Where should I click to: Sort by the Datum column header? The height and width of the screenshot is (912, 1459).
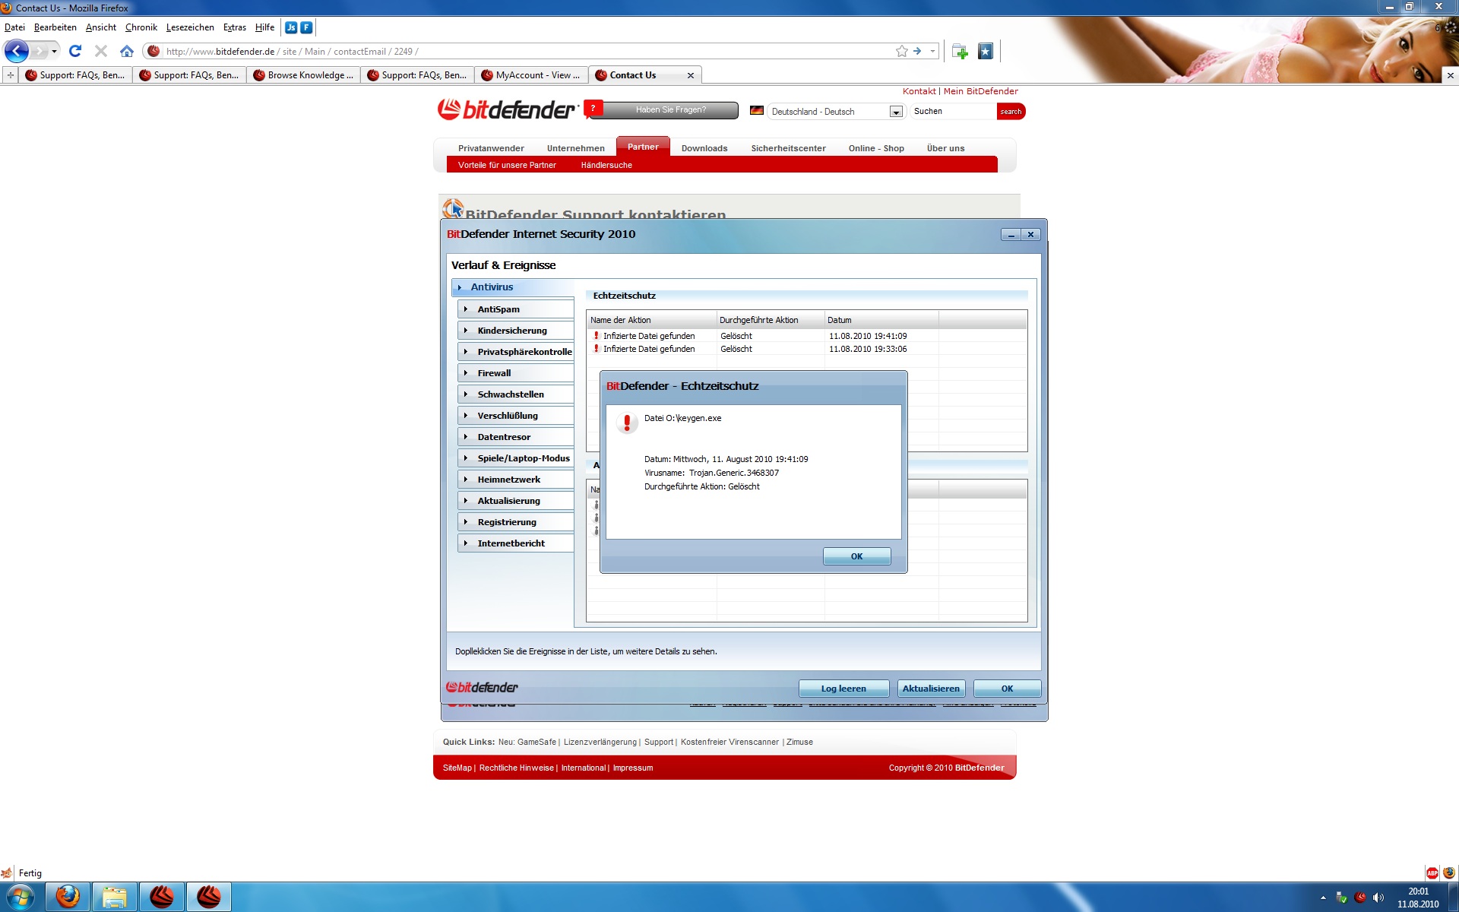(x=881, y=320)
